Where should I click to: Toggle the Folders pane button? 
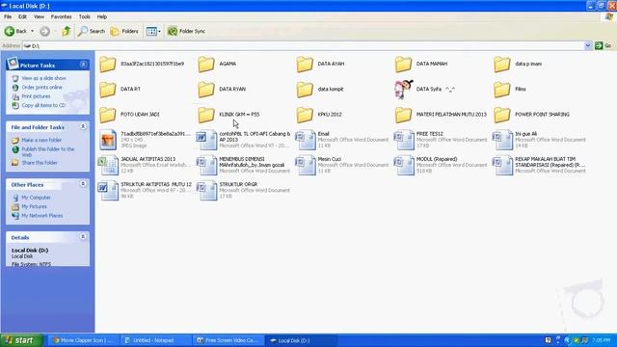pos(124,31)
